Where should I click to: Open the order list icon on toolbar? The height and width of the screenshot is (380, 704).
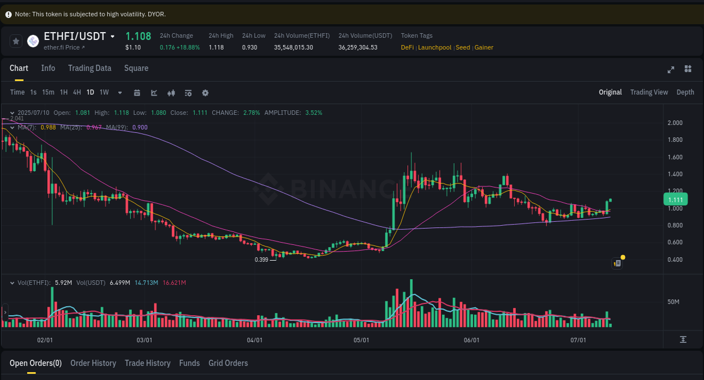tap(188, 92)
